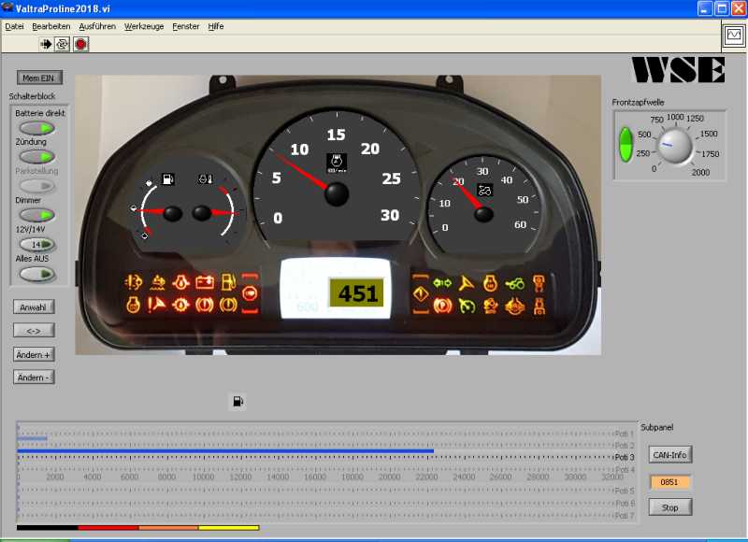Click the Schalterblock label

(x=32, y=96)
